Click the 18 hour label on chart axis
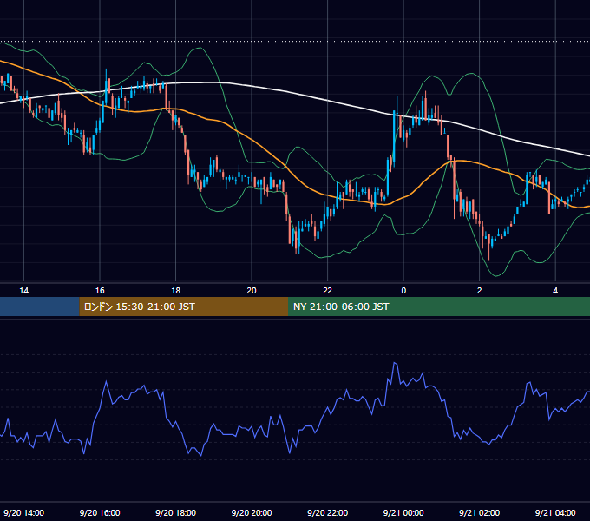The image size is (590, 521). click(x=176, y=291)
